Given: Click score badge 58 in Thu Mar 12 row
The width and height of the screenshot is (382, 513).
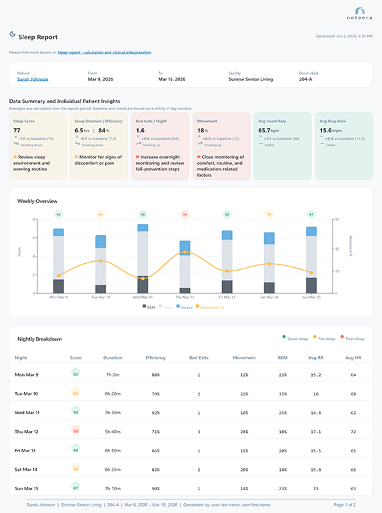Looking at the screenshot, I should point(76,430).
